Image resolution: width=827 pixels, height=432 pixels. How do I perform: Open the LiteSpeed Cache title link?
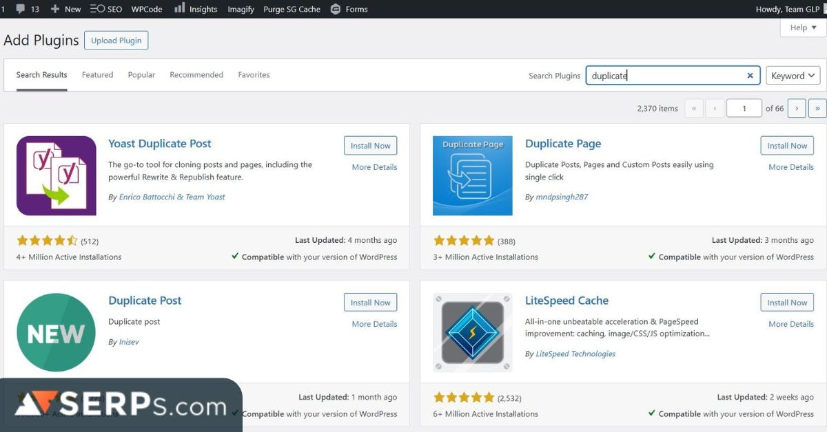click(x=566, y=301)
